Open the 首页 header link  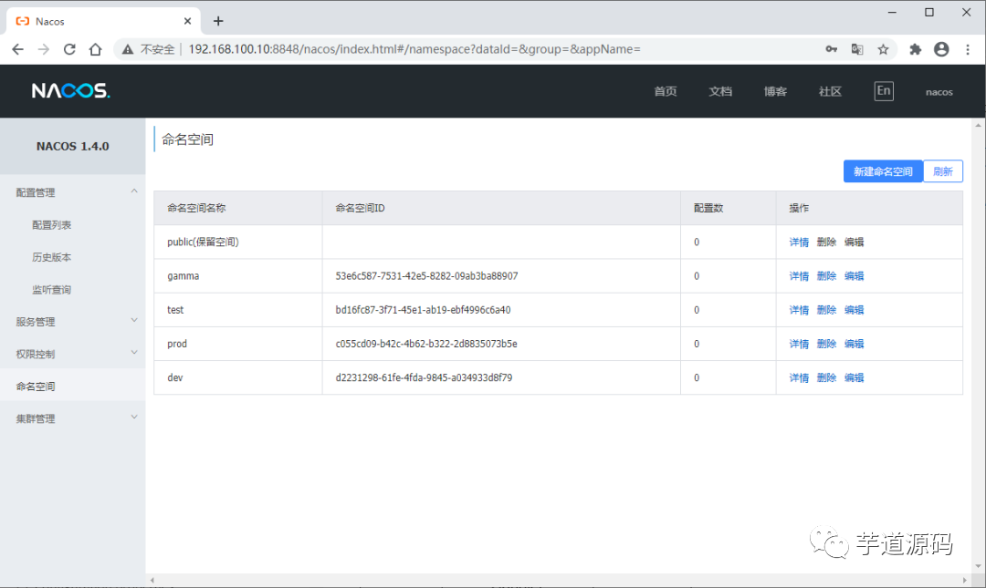pyautogui.click(x=666, y=92)
